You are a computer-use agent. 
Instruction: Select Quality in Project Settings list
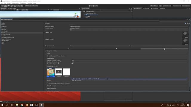click(3, 36)
